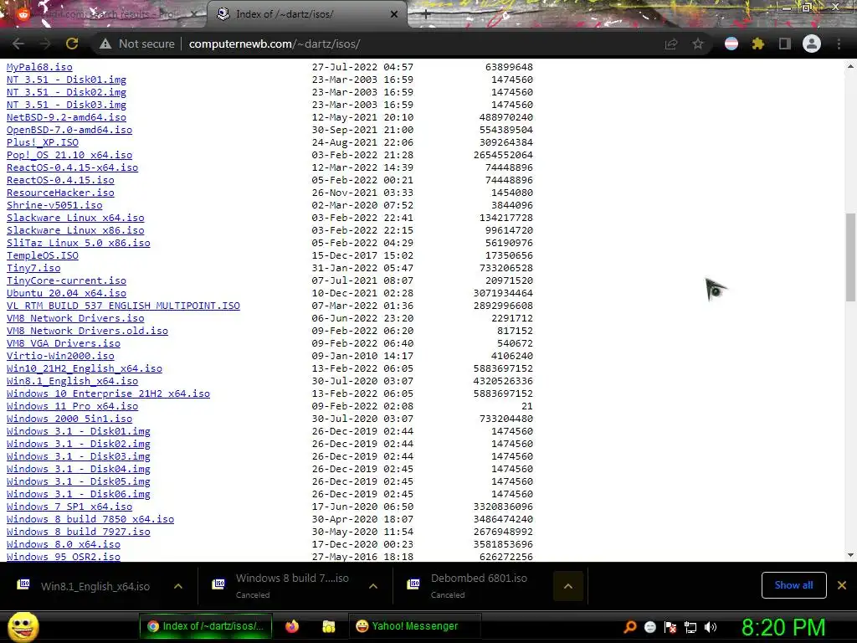Open the share page icon in address bar
This screenshot has width=857, height=643.
671,44
